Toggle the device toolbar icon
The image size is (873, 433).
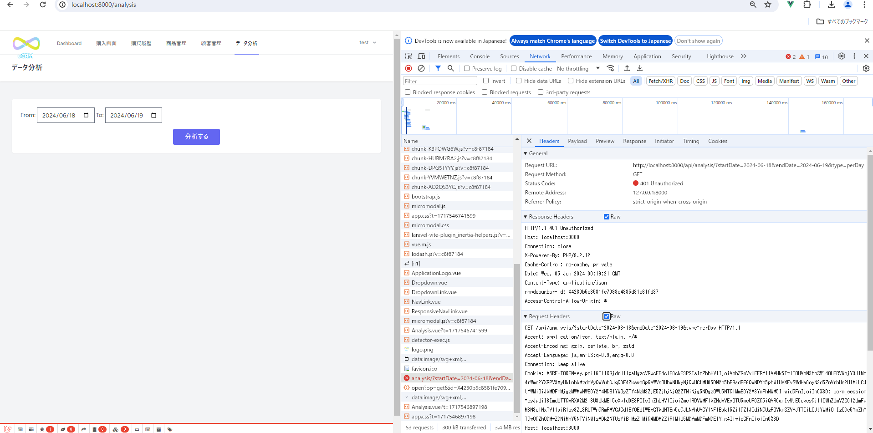421,56
